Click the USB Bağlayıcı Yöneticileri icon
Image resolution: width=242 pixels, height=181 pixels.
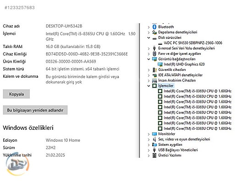click(154, 150)
